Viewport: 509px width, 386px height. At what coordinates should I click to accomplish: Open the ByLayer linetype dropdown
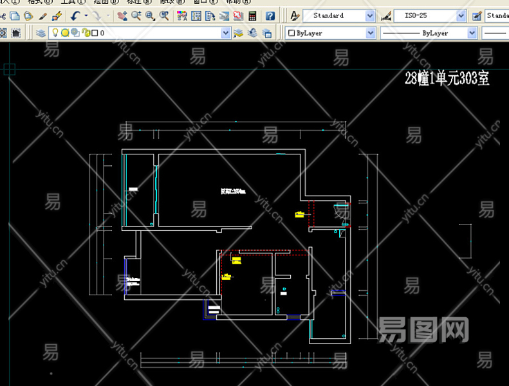[x=472, y=33]
